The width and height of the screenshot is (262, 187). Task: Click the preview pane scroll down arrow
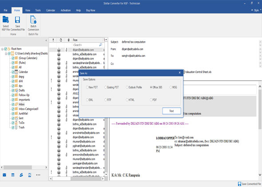260,175
